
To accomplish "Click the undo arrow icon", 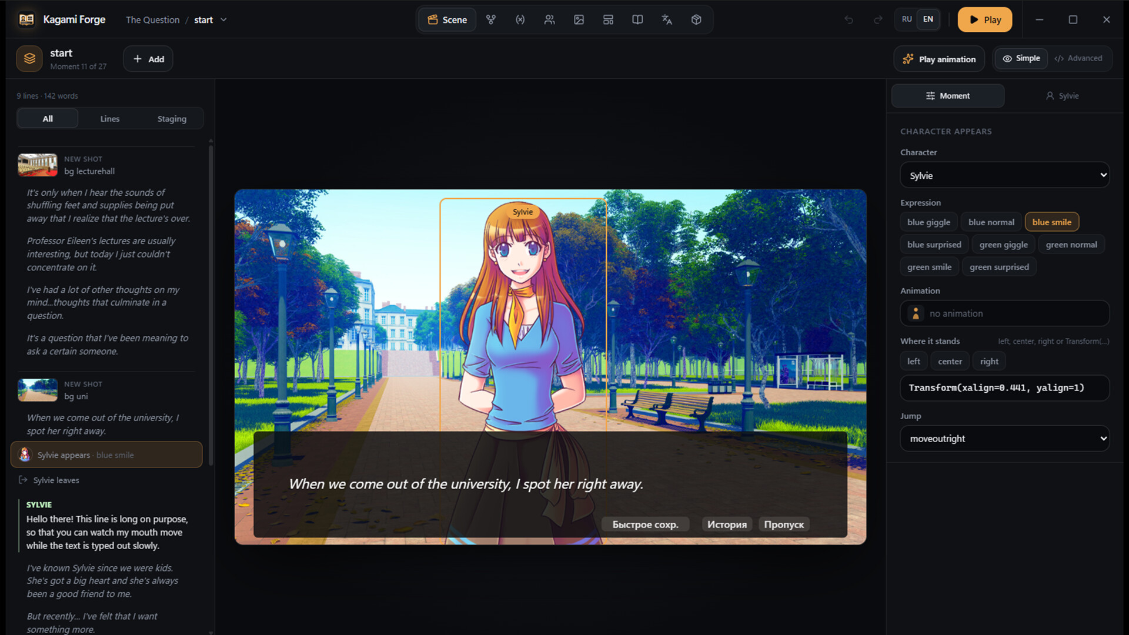I will pyautogui.click(x=849, y=19).
